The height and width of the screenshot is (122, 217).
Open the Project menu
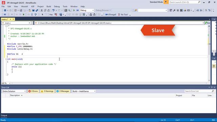(40, 6)
